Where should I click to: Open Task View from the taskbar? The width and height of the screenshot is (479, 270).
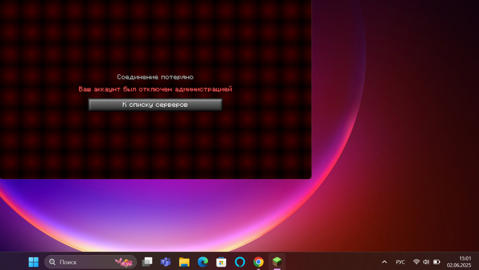click(x=147, y=262)
